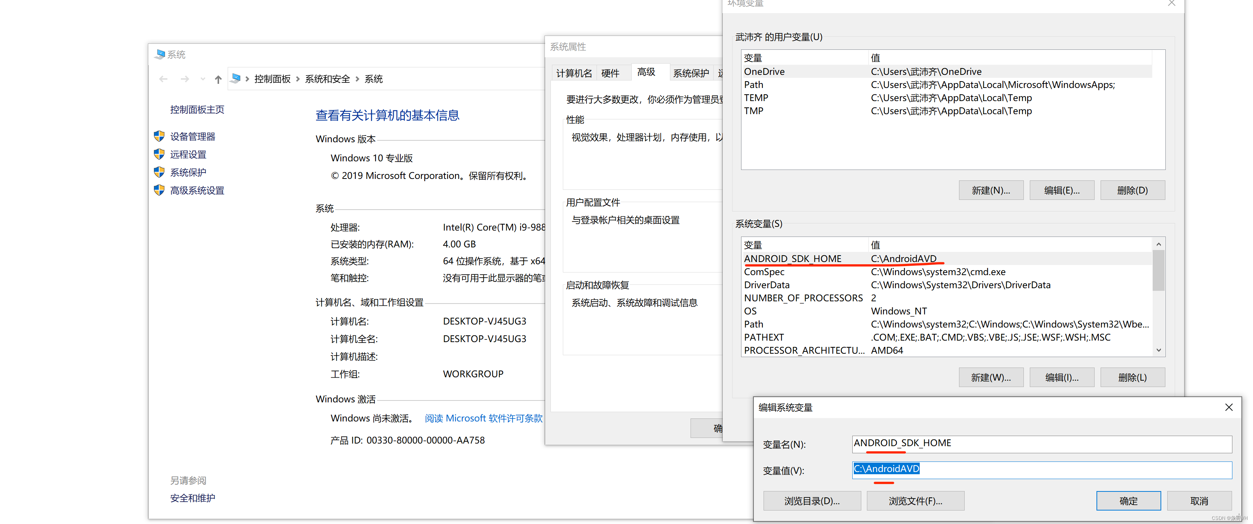Expand chevron after 控制面板 breadcrumb
Viewport: 1253px width, 524px height.
pyautogui.click(x=298, y=79)
